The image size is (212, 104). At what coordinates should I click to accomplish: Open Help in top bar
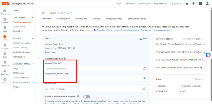118,4
